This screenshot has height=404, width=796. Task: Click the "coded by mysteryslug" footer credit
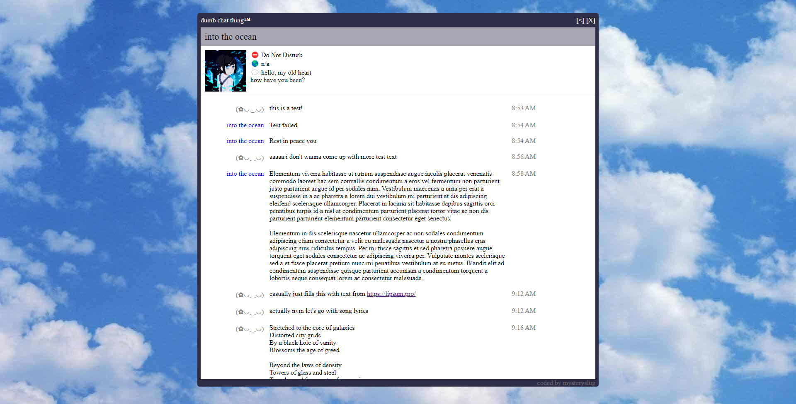coord(565,383)
